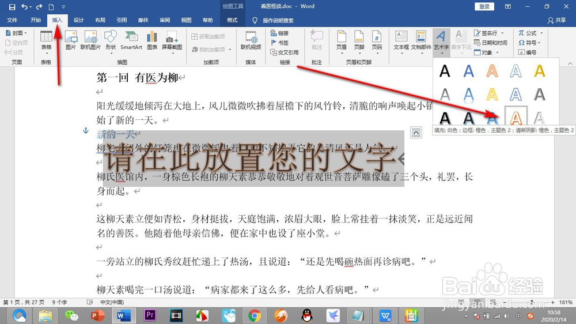Screen dimensions: 576x324
Task: Insert 日期和时间 date and time
Action: [x=491, y=43]
